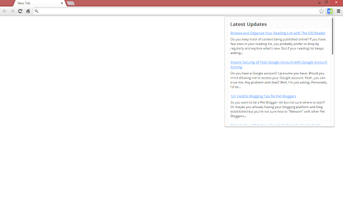Toggle the M extension popup icon
Viewport: 343px width, 214px height.
330,11
